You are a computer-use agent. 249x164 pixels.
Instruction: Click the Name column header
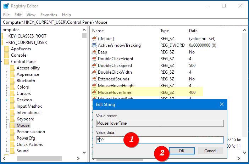(98, 31)
